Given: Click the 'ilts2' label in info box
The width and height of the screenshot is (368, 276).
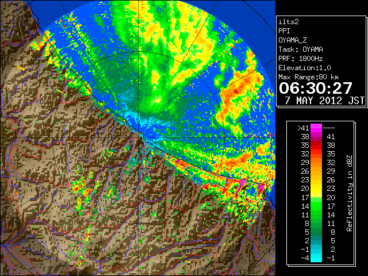Looking at the screenshot, I should [289, 22].
